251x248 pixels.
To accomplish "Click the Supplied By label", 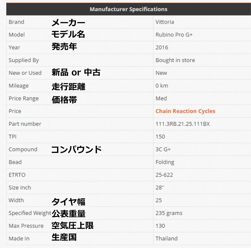I will point(24,60).
